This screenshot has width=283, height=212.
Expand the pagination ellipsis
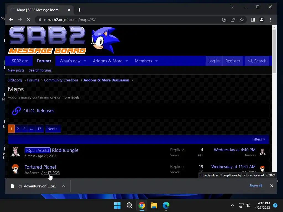[x=32, y=129]
